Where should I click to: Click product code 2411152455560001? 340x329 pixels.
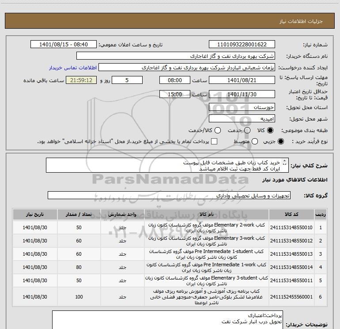tap(291, 297)
